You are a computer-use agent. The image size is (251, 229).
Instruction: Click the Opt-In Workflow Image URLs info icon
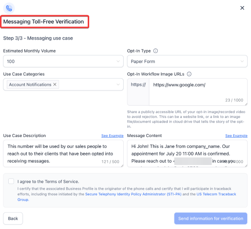tap(189, 74)
